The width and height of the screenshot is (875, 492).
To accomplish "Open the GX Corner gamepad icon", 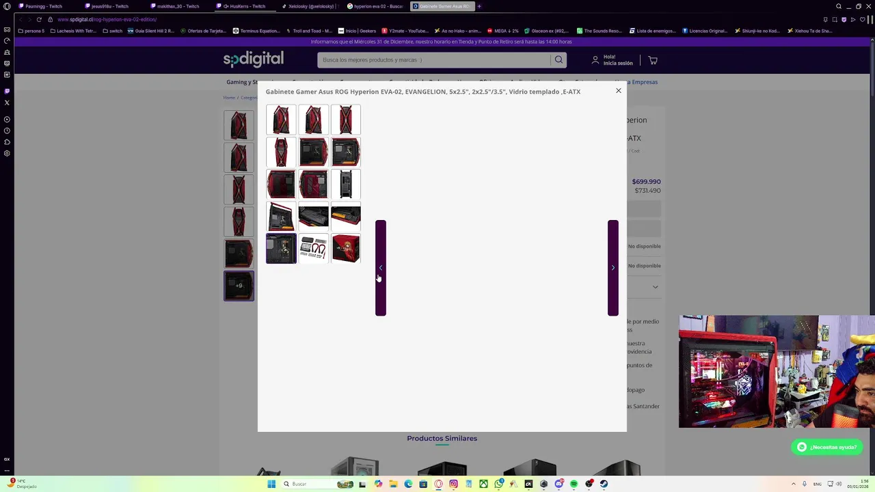I will [x=7, y=30].
